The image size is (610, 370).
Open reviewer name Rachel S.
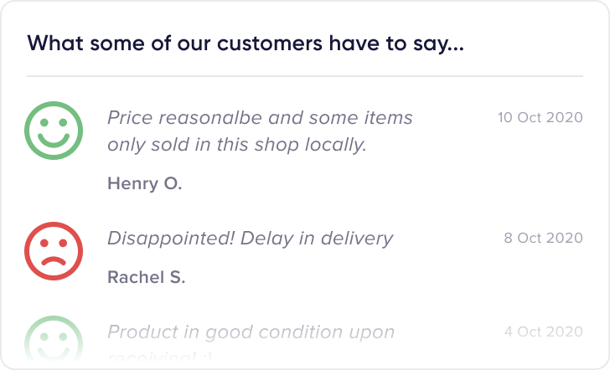[147, 277]
